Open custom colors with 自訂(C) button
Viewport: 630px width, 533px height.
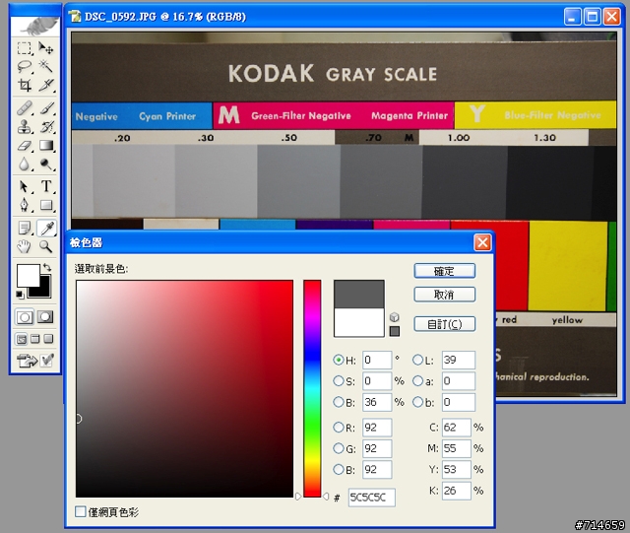[444, 324]
